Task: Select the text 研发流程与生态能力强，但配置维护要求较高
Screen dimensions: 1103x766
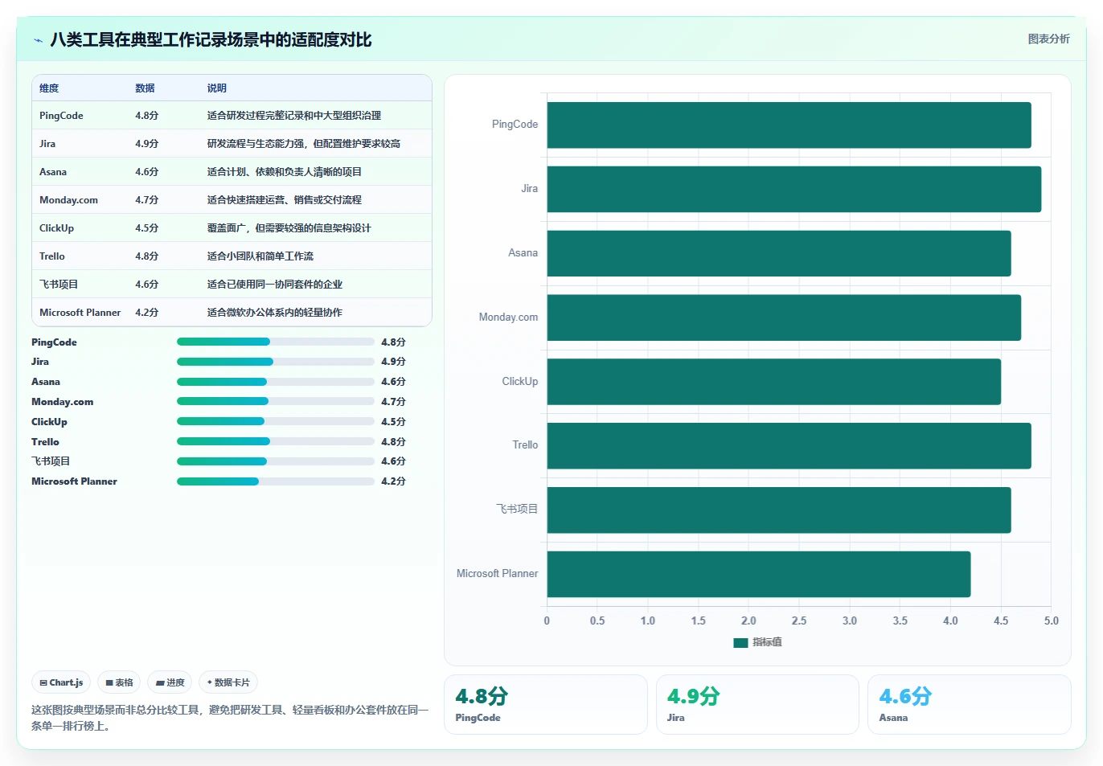Action: (x=304, y=144)
